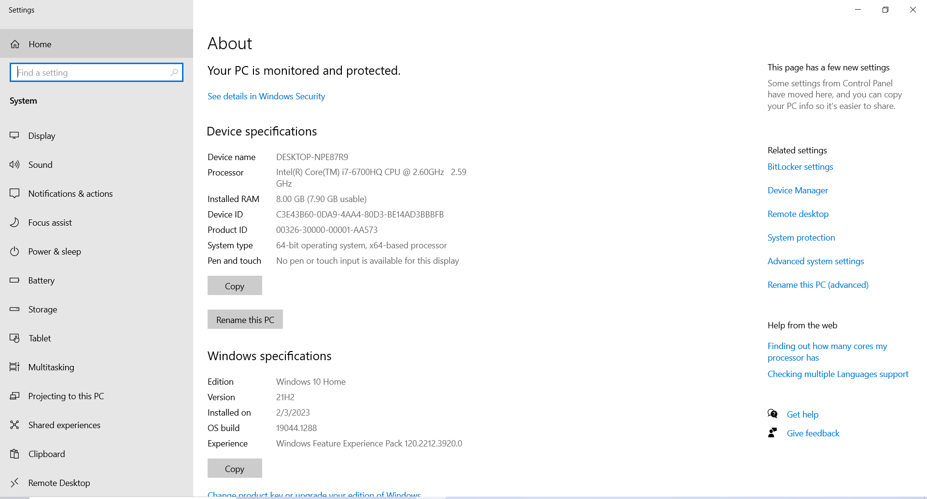Click the search magnifier icon
The width and height of the screenshot is (927, 499).
174,72
